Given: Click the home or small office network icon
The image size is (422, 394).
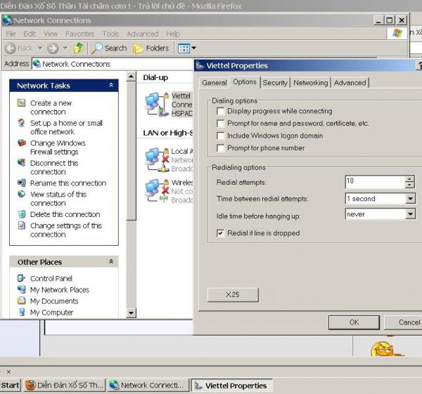Looking at the screenshot, I should (21, 123).
